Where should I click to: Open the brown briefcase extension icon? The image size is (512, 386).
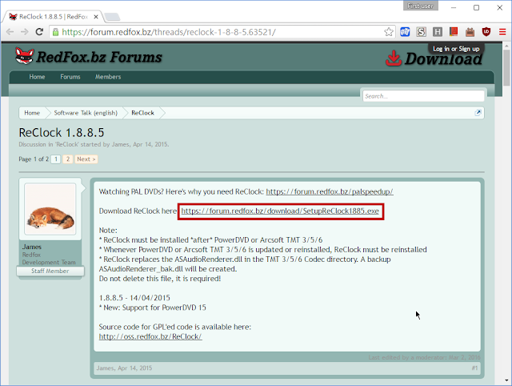pyautogui.click(x=470, y=32)
